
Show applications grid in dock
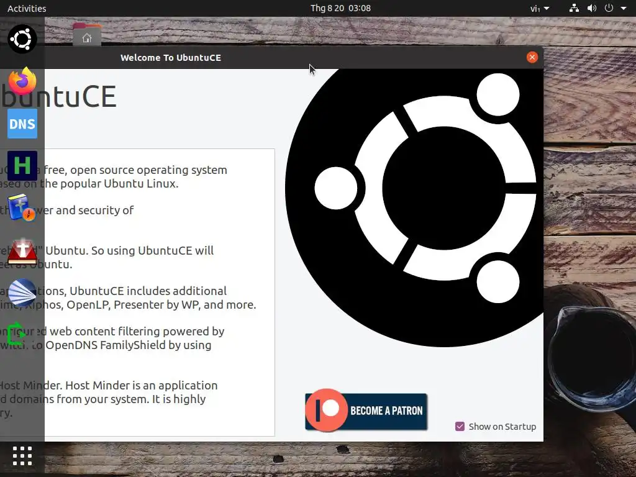point(22,457)
